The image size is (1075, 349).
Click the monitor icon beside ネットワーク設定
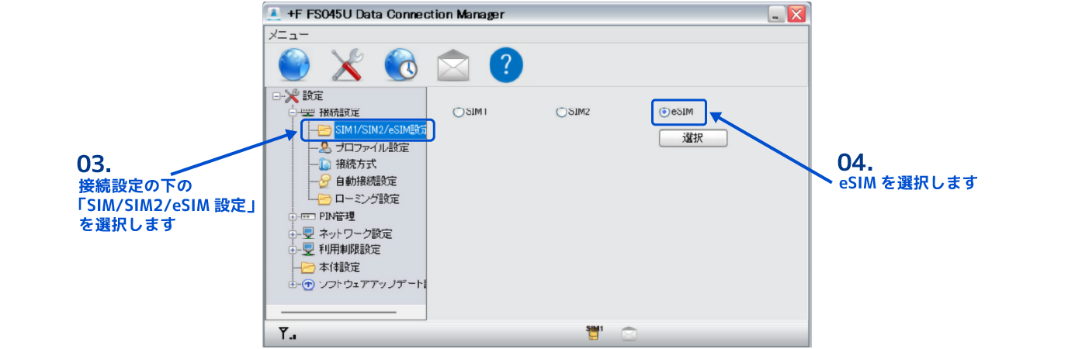[308, 233]
